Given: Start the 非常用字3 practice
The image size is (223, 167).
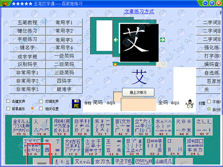Looking at the screenshot, I should coord(27,89).
